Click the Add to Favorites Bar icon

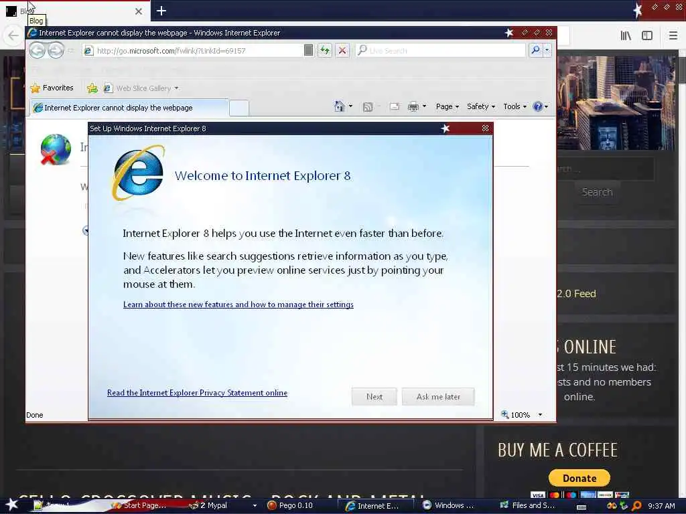(92, 88)
